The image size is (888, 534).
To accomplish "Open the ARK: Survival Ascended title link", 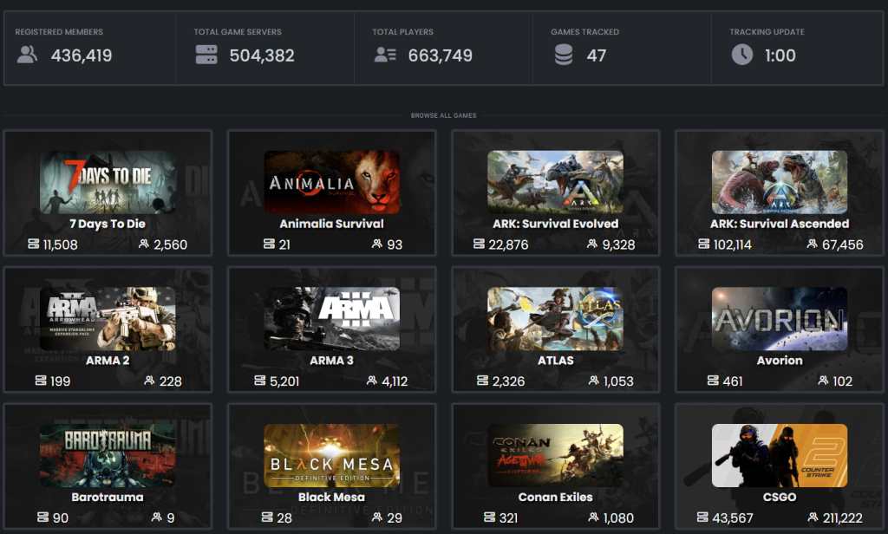I will 780,224.
